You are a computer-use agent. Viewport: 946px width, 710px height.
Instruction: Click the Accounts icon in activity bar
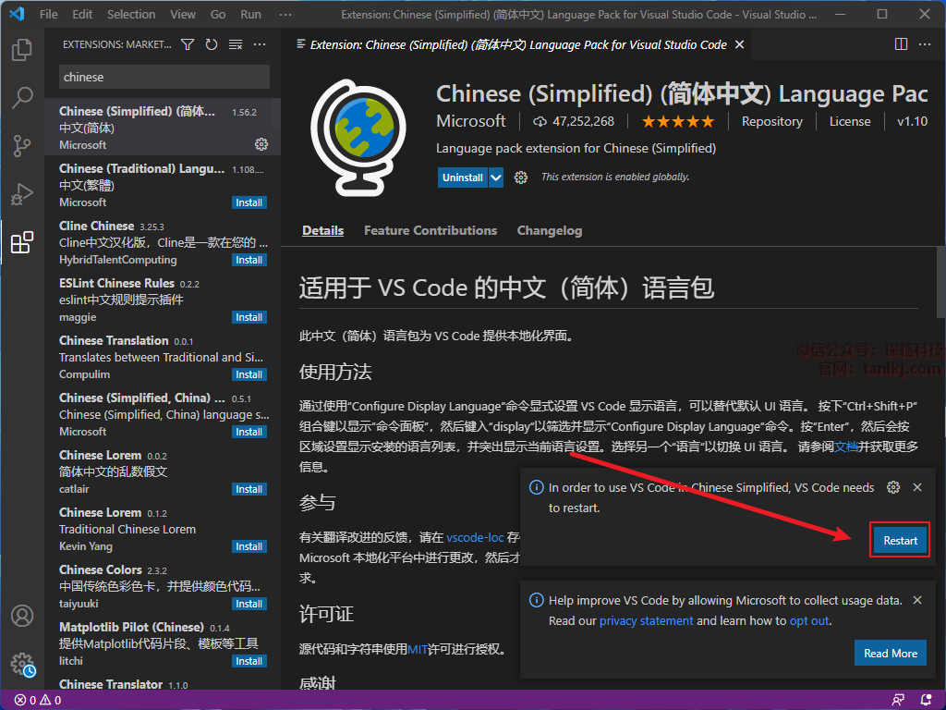point(22,616)
